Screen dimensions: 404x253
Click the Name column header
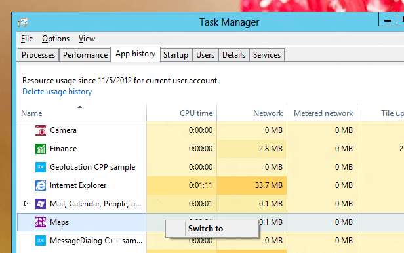pos(82,113)
